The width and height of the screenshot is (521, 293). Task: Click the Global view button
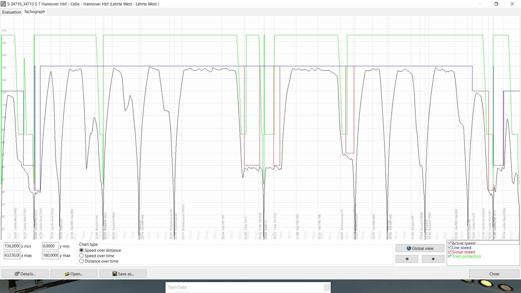pyautogui.click(x=420, y=248)
